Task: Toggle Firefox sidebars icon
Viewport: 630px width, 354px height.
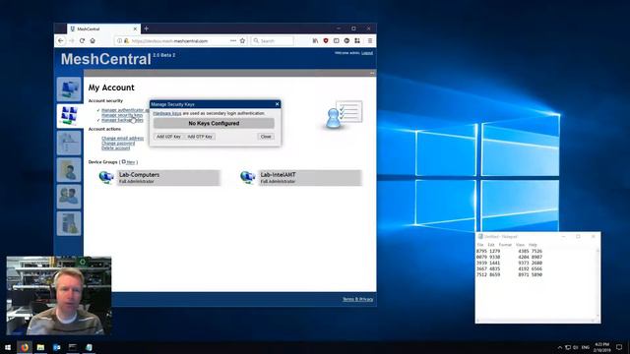Action: coord(337,41)
